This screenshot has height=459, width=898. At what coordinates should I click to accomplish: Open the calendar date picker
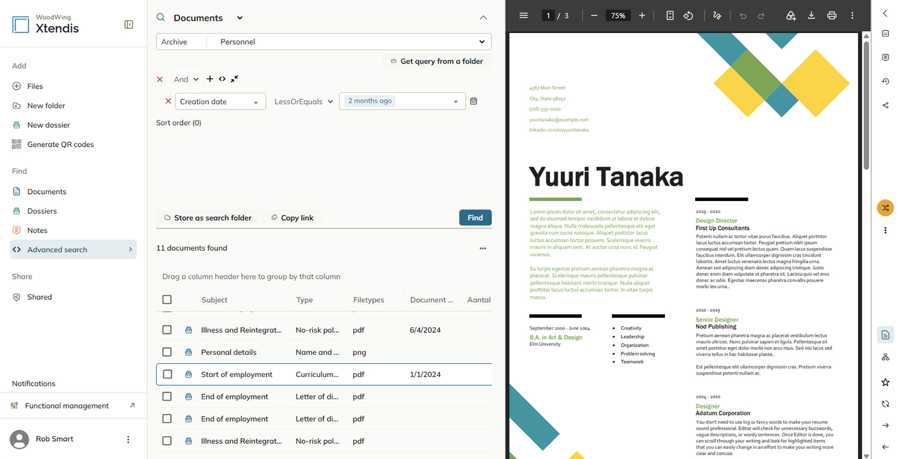(x=474, y=101)
